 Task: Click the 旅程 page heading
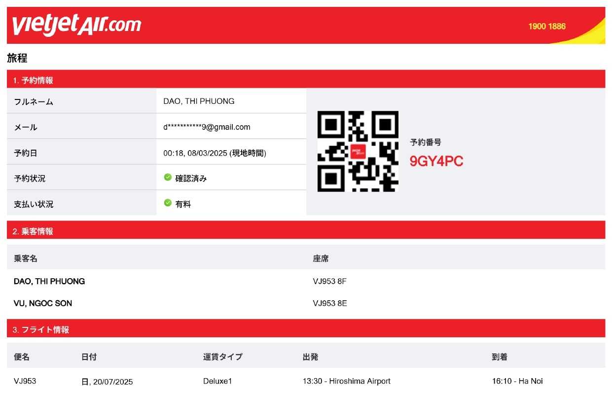17,58
